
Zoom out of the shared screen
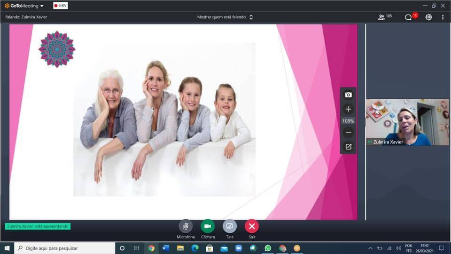(348, 133)
